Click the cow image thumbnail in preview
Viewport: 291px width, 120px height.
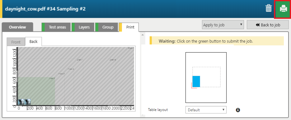(x=25, y=102)
